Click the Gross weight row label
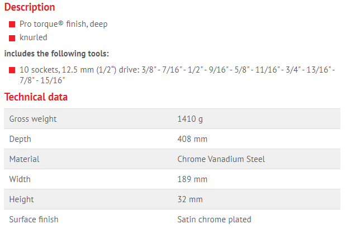 (33, 119)
